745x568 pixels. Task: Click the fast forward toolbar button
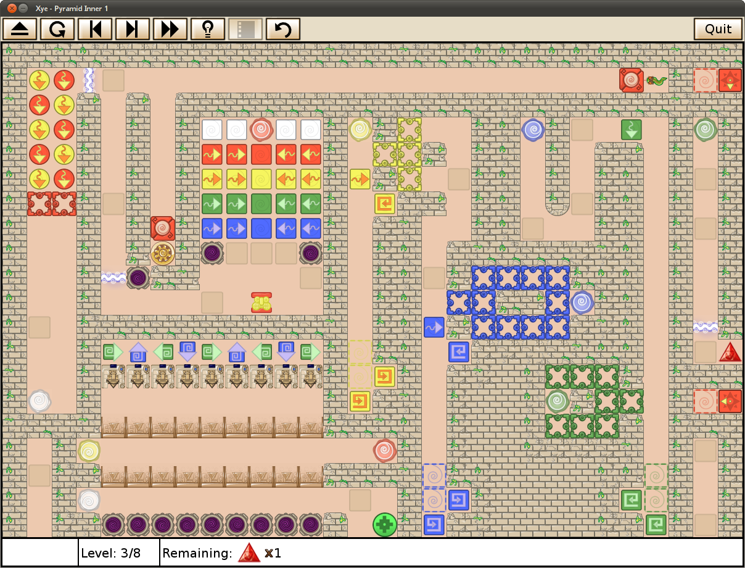(170, 29)
